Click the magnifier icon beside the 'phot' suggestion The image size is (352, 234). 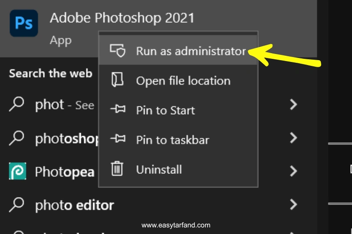[x=17, y=104]
